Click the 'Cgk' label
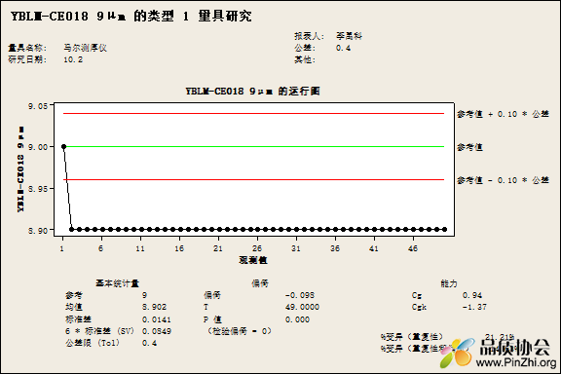The image size is (561, 374). (420, 307)
